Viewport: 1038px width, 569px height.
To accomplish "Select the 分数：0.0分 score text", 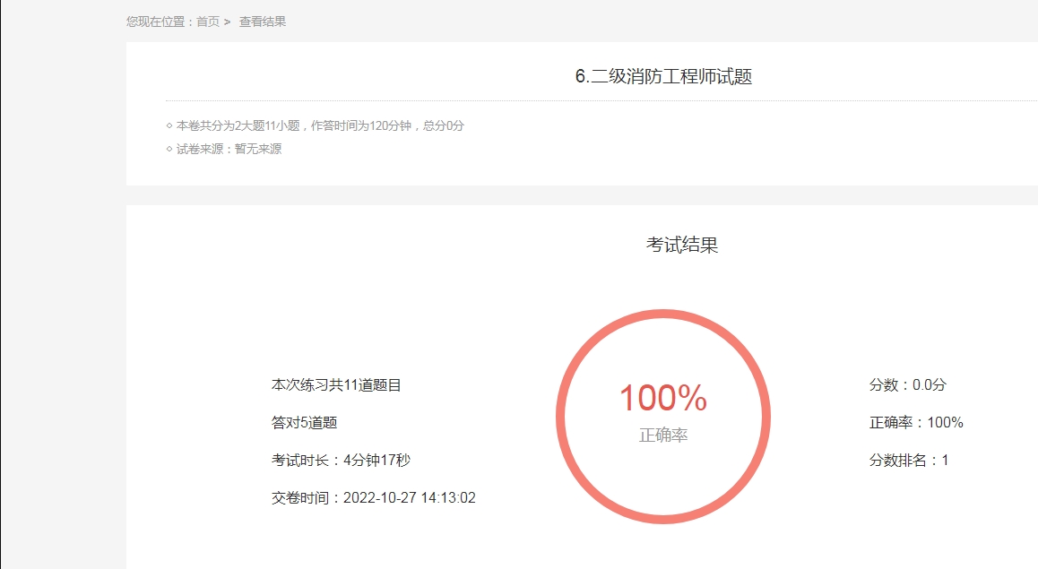I will point(908,385).
